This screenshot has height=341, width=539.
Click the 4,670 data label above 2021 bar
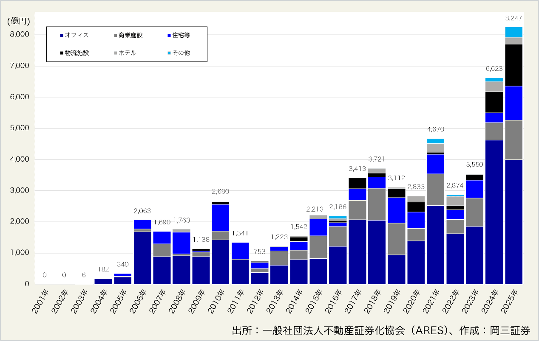[x=435, y=129]
